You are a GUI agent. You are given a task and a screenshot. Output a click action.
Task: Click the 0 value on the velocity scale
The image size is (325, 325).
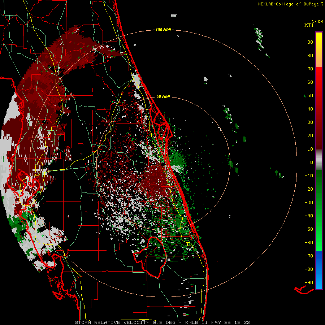(312, 162)
